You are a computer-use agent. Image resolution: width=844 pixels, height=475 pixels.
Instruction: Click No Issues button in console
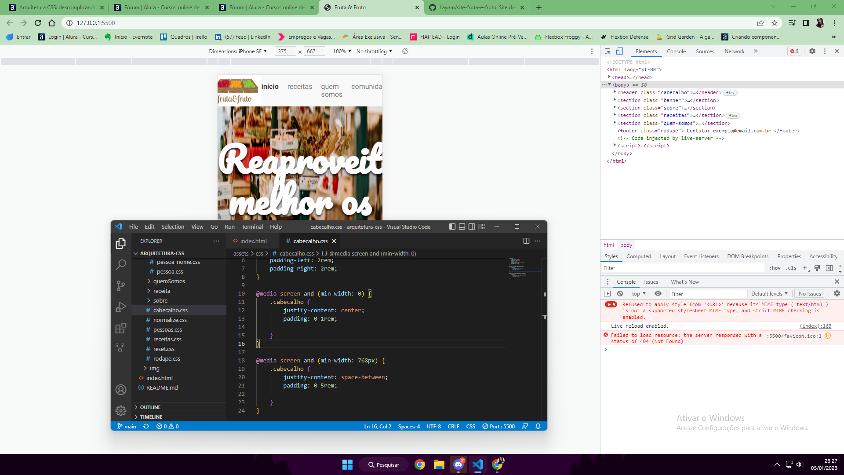tap(810, 294)
